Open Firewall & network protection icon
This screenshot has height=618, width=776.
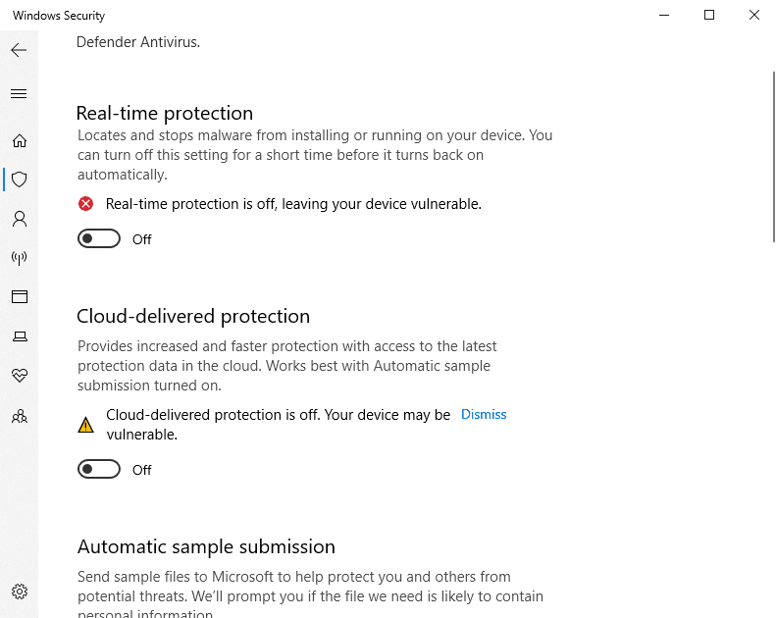coord(19,258)
